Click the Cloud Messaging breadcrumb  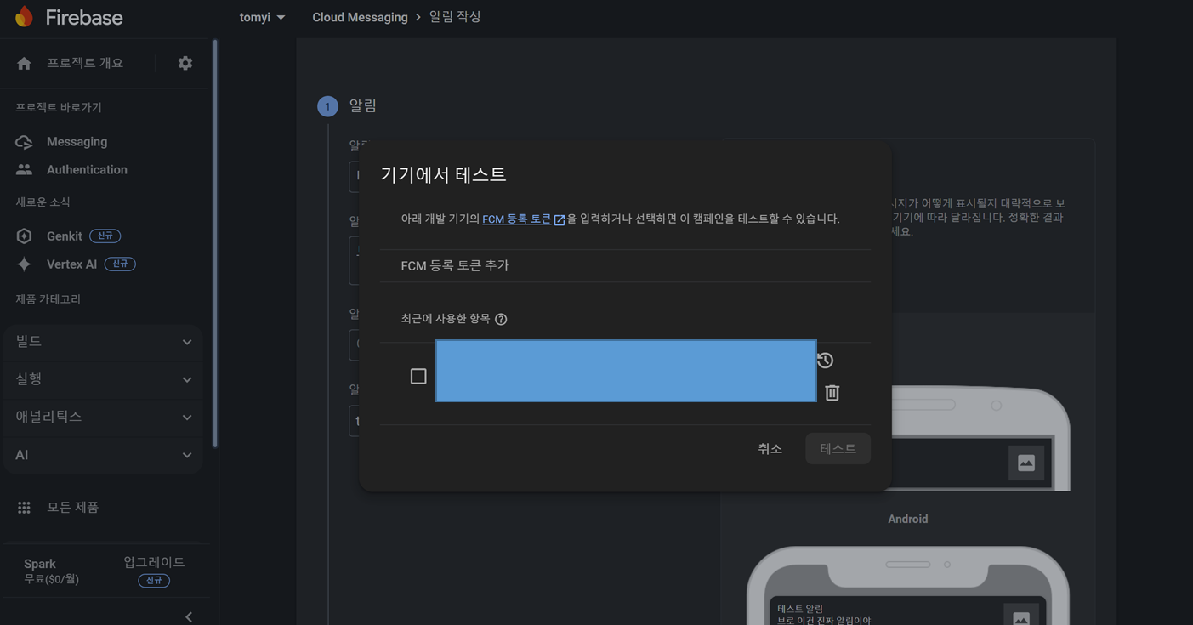pyautogui.click(x=360, y=17)
